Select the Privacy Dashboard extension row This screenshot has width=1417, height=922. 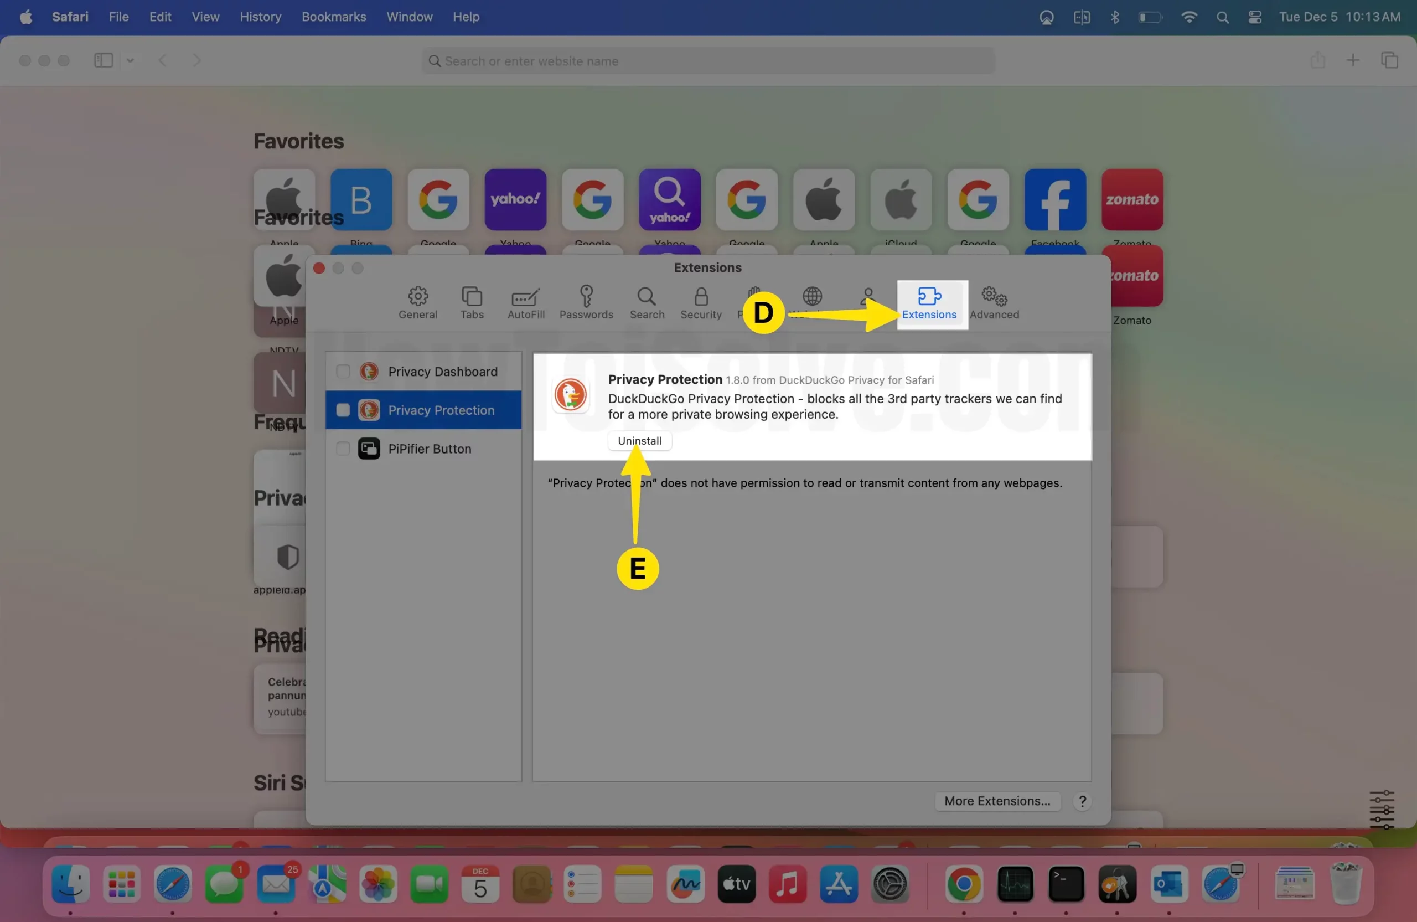tap(423, 372)
